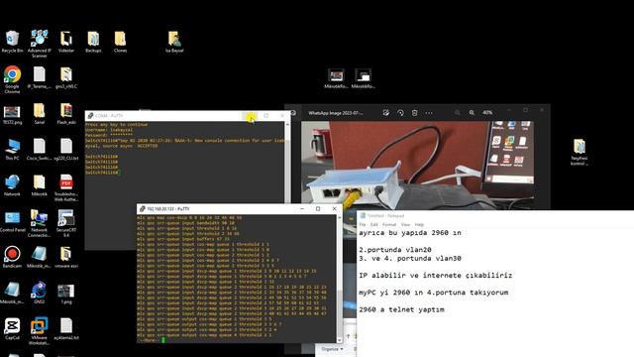Image resolution: width=634 pixels, height=357 pixels.
Task: Open the Network desktop icon
Action: [x=12, y=185]
